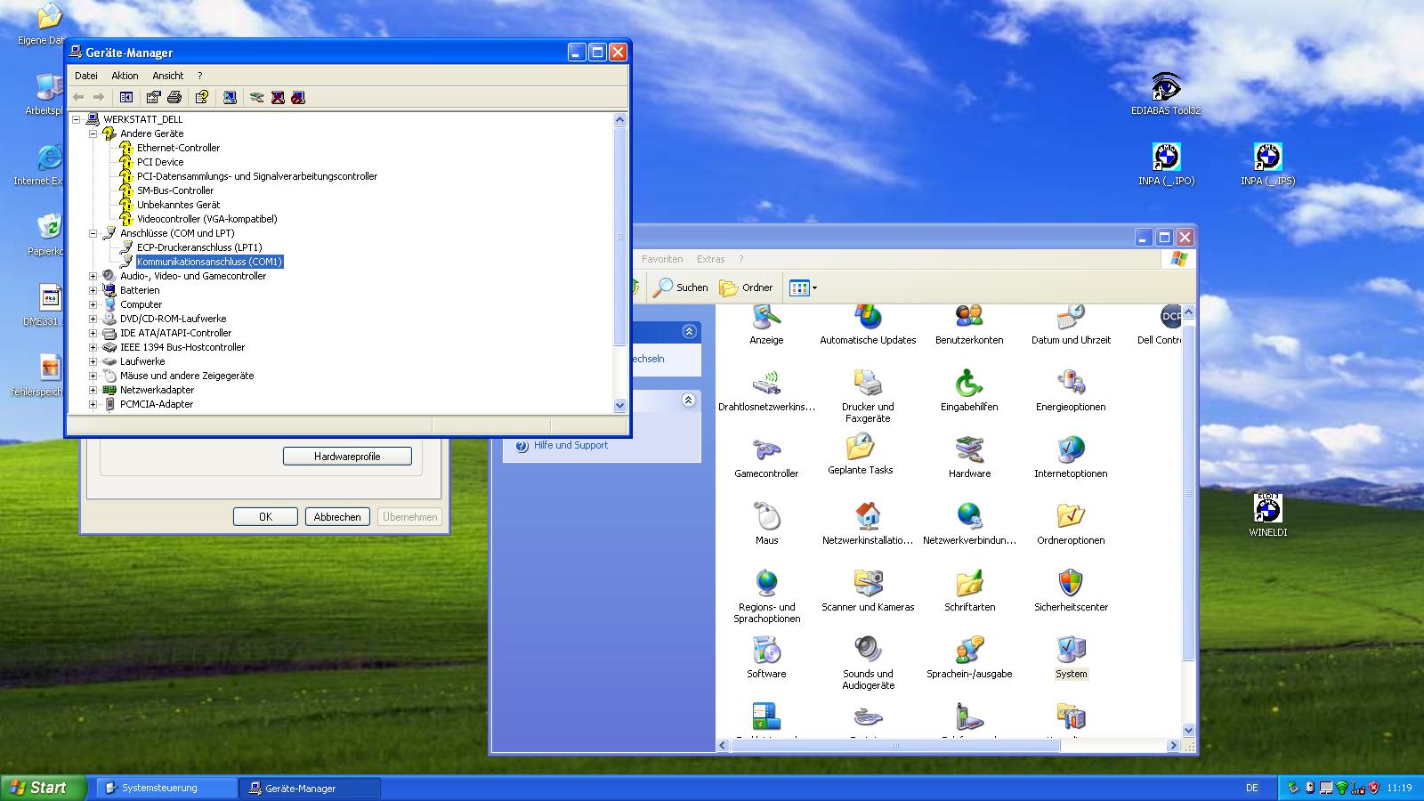Screen dimensions: 1424x801
Task: Click the disable device toolbar icon
Action: pyautogui.click(x=298, y=97)
